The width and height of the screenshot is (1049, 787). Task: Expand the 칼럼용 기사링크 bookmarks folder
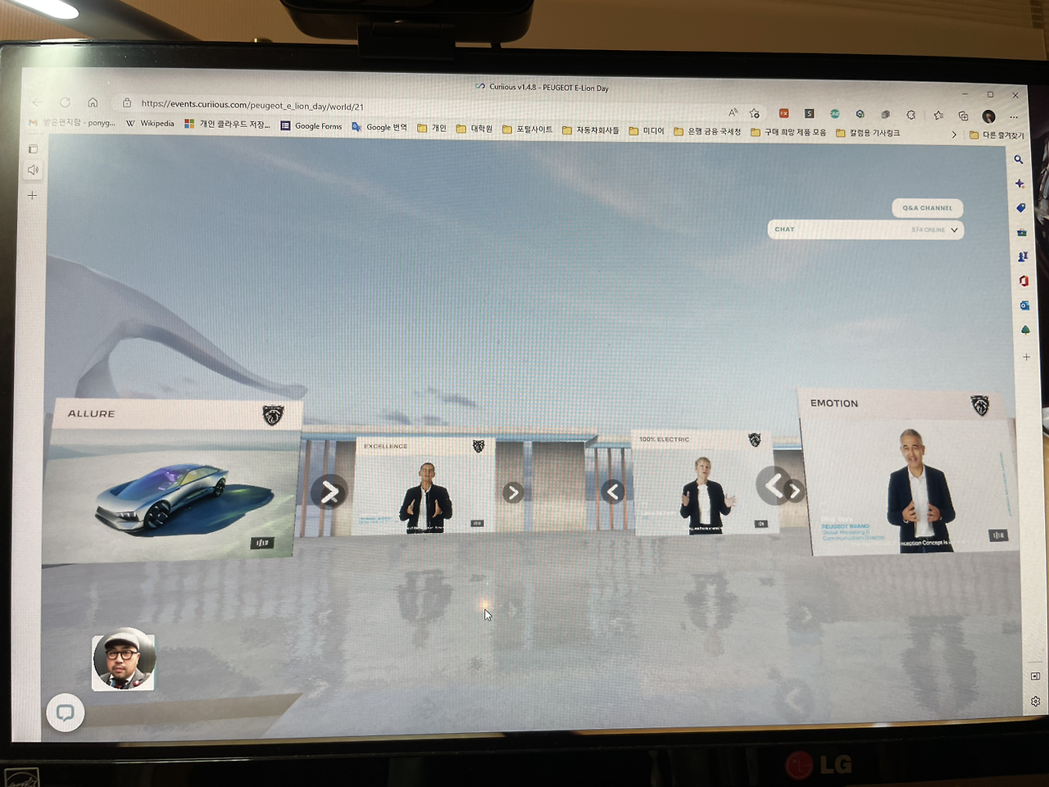click(x=869, y=133)
